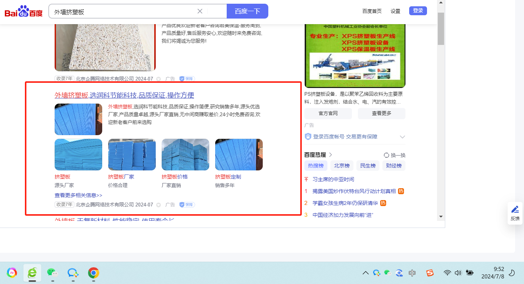
Task: Click the paw shield icon beside 登录百度帐号
Action: pos(308,137)
